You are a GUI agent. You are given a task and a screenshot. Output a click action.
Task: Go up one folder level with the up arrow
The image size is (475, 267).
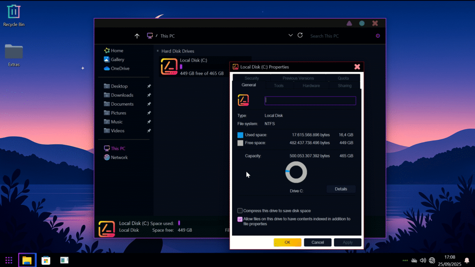137,36
